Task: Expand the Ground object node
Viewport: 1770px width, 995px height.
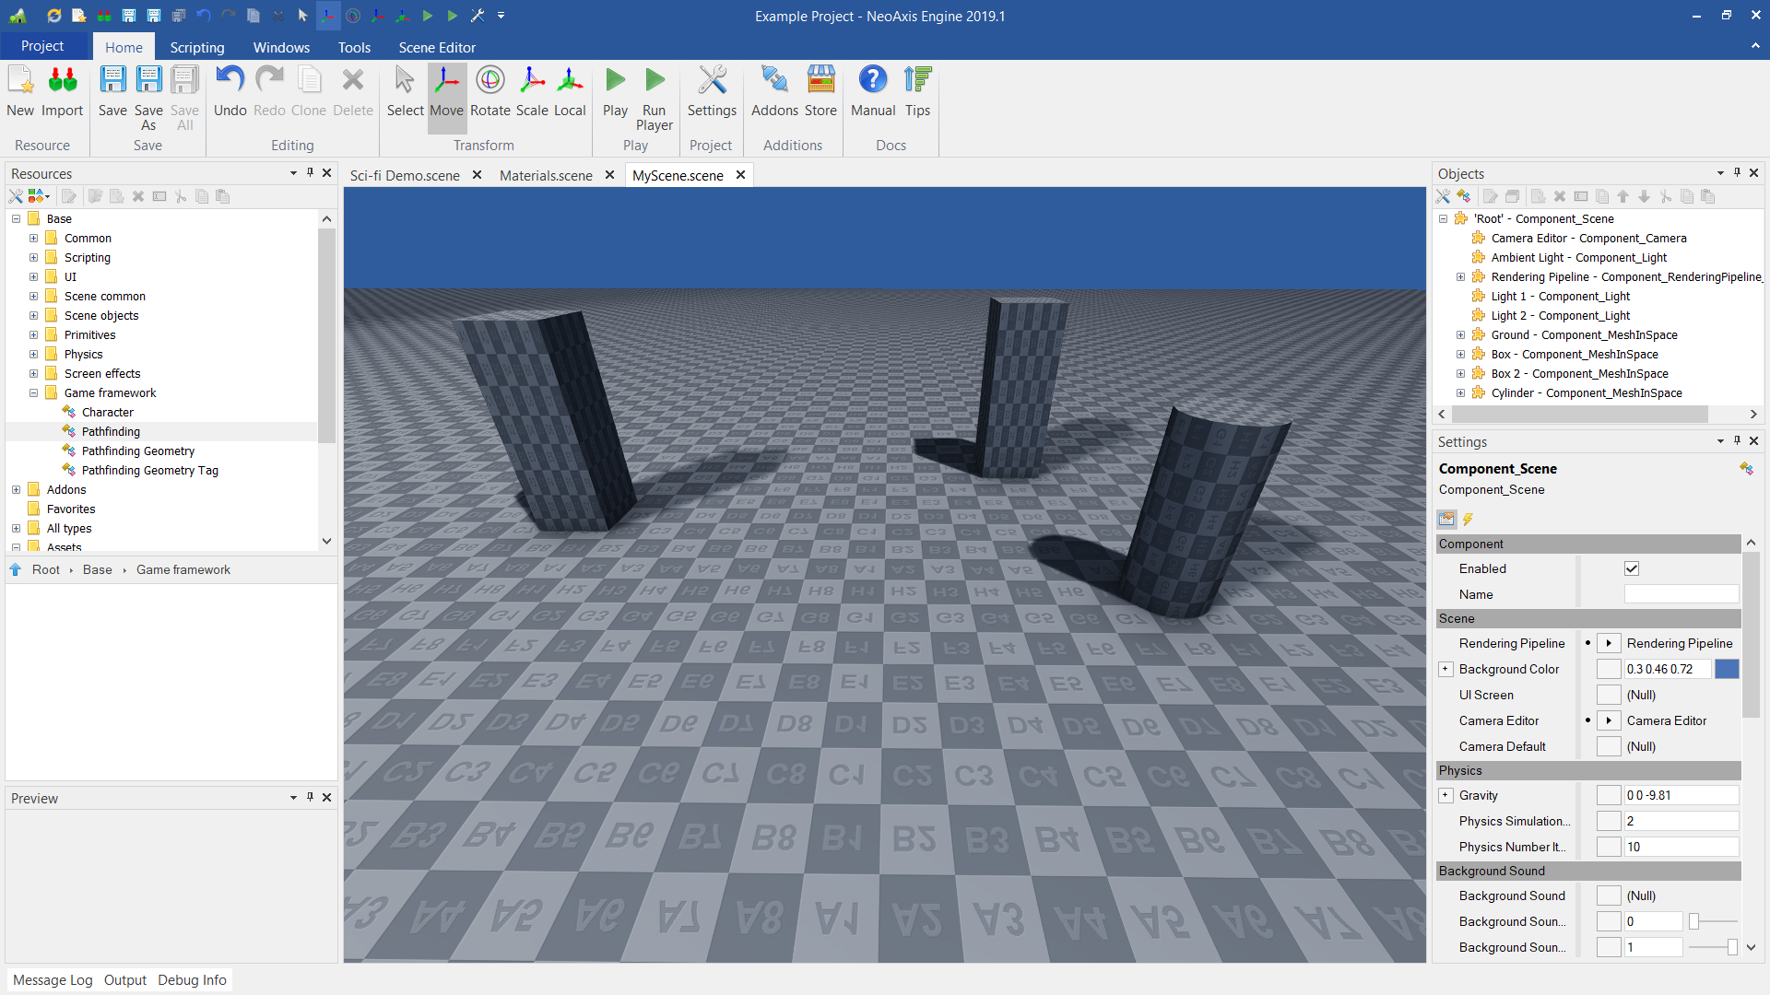Action: [x=1460, y=335]
